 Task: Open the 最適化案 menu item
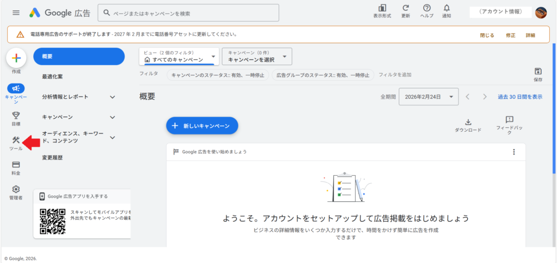[x=53, y=77]
